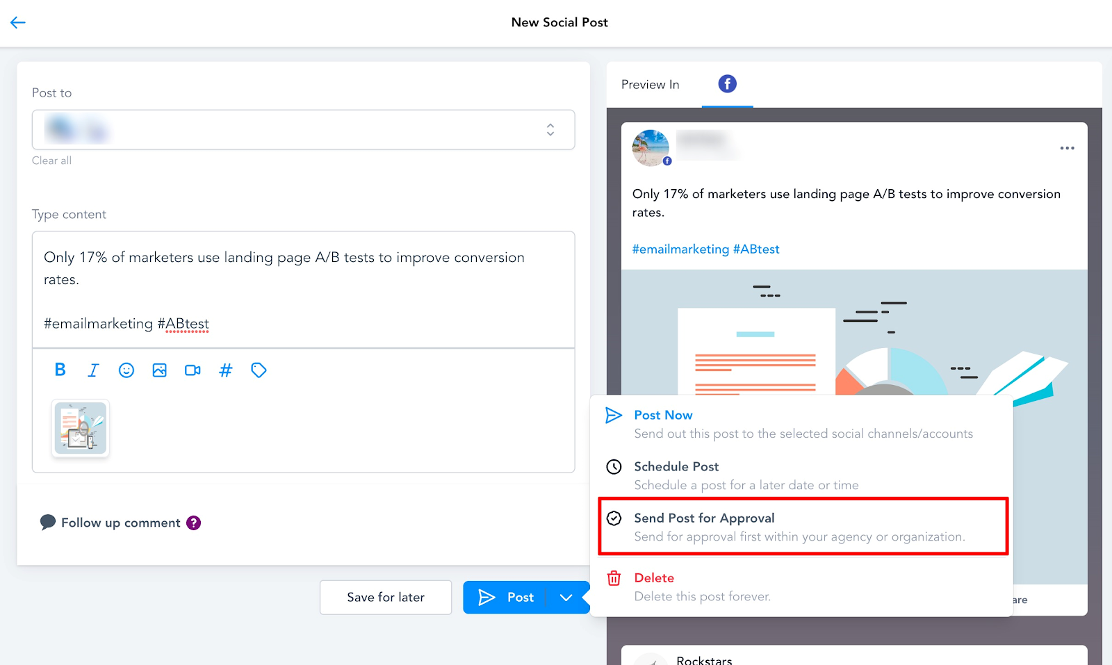Screen dimensions: 1112x665
Task: Click the back arrow icon
Action: (x=18, y=22)
